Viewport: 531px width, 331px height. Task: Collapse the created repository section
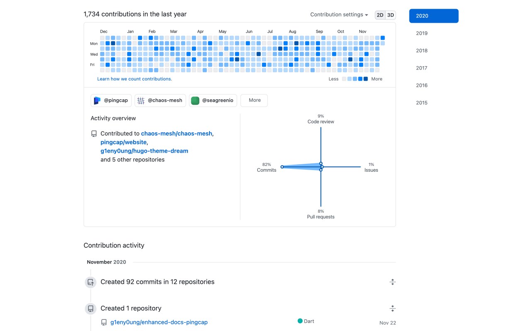(x=392, y=309)
